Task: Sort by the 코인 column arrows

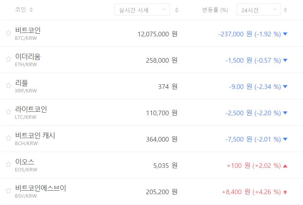Action: click(31, 10)
